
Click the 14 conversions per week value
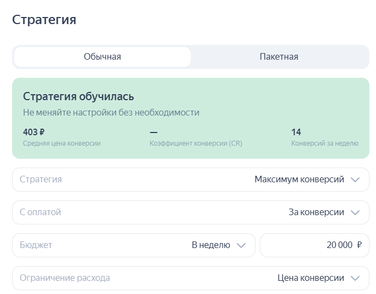click(296, 132)
